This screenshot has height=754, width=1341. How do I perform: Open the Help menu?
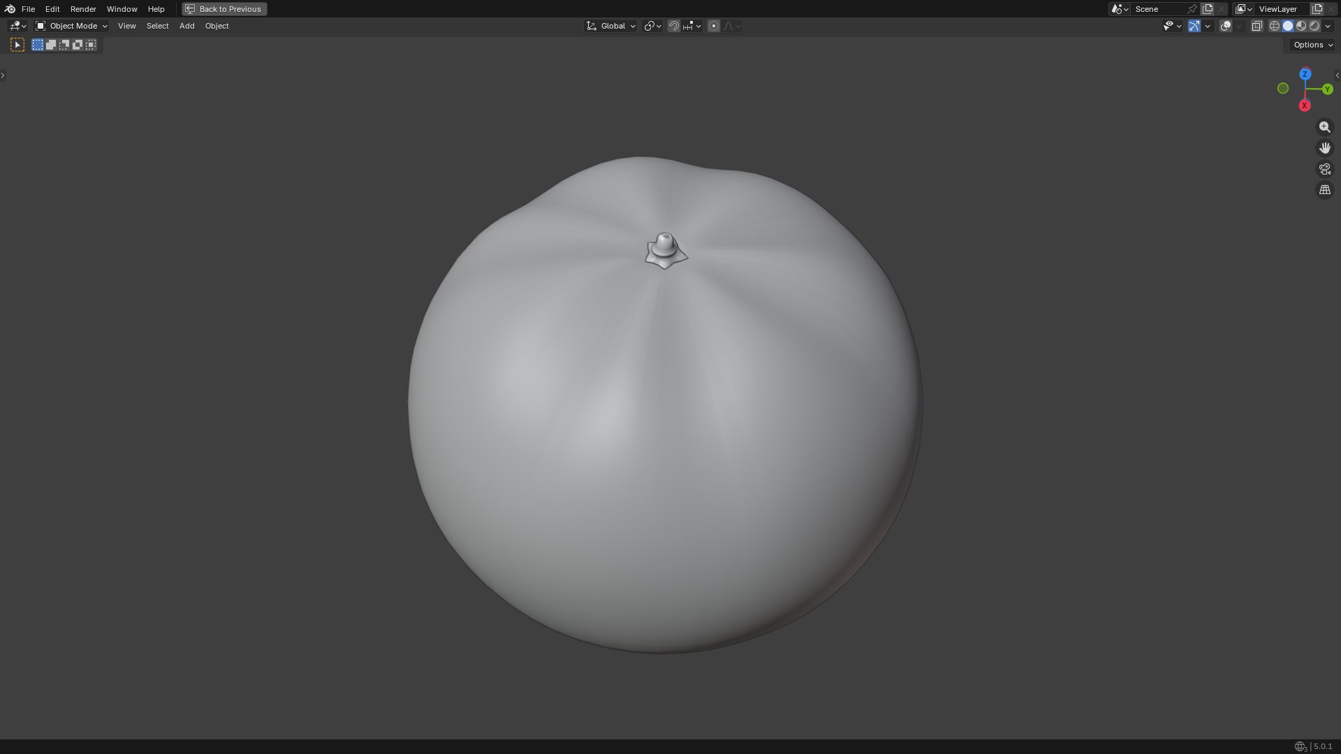tap(156, 9)
